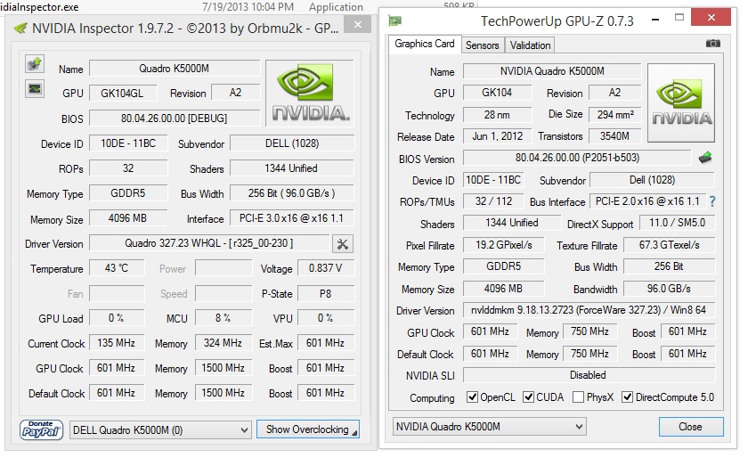Screen dimensions: 756x466
Task: Maximize the GPU-Z window
Action: pyautogui.click(x=679, y=18)
